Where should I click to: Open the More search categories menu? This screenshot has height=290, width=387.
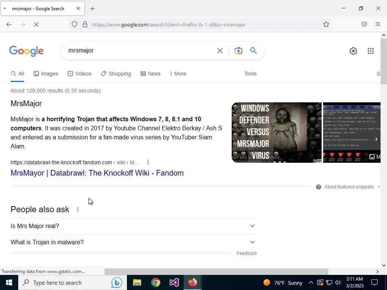[x=178, y=74]
